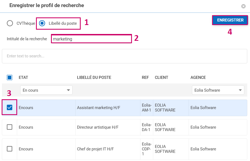Screen dimensions: 250x161
Task: Click the ENREGISTRER button
Action: (x=230, y=20)
